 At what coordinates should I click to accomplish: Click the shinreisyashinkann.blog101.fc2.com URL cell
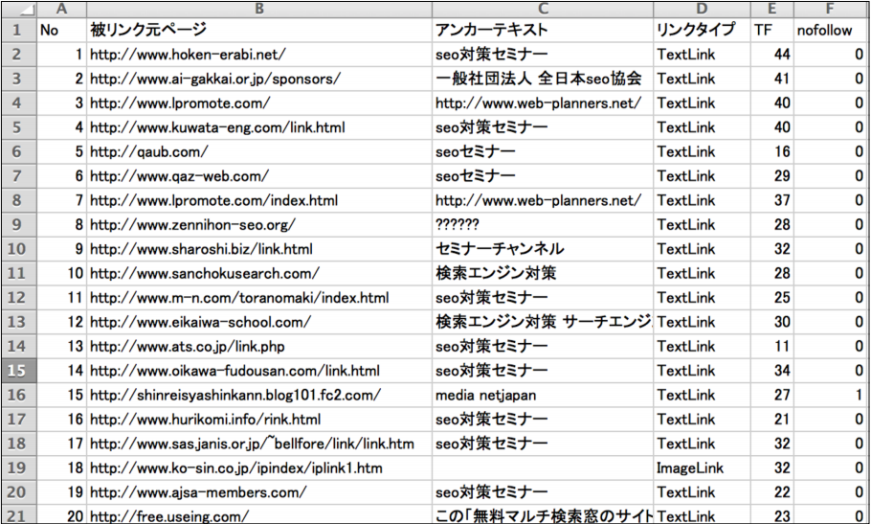coord(259,395)
